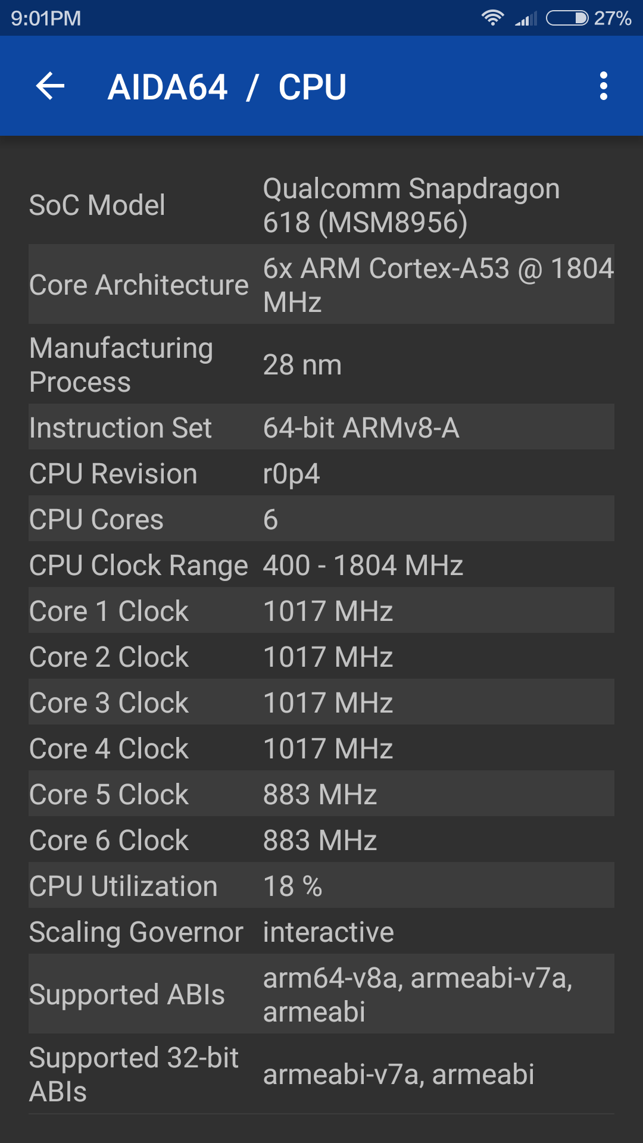Tap the 9:01PM status bar clock

point(46,18)
